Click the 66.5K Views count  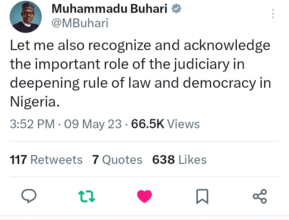click(165, 124)
